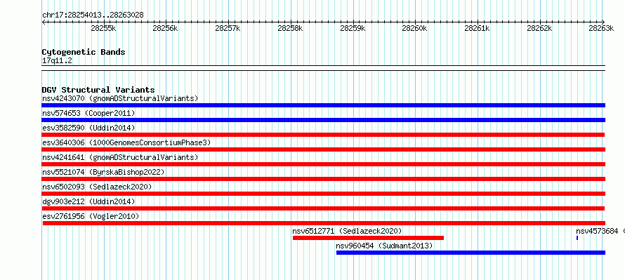Click the blue bar under nsv960454 Sudmant2013

471,253
